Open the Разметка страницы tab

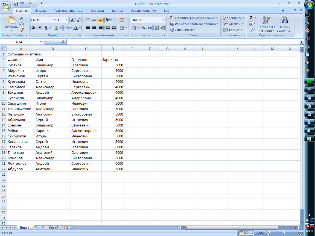click(x=68, y=11)
